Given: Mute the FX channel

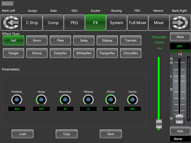Looking at the screenshot, I should [180, 37].
